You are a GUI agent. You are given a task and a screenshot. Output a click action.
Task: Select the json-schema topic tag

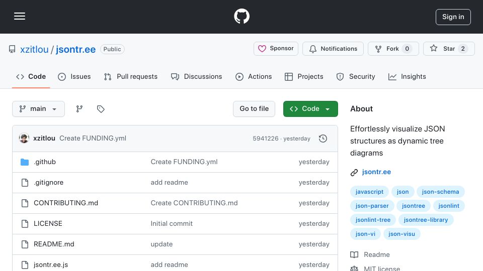pyautogui.click(x=441, y=192)
